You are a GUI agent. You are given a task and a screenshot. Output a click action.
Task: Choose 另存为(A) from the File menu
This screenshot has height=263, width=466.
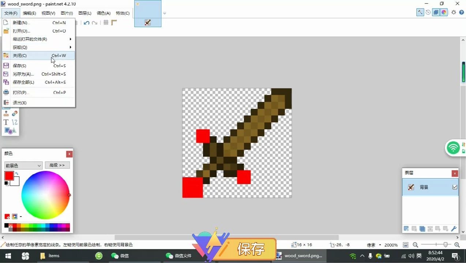pos(38,74)
